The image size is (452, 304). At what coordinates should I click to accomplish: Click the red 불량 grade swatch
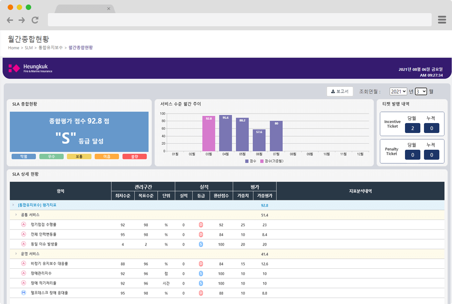tap(135, 157)
